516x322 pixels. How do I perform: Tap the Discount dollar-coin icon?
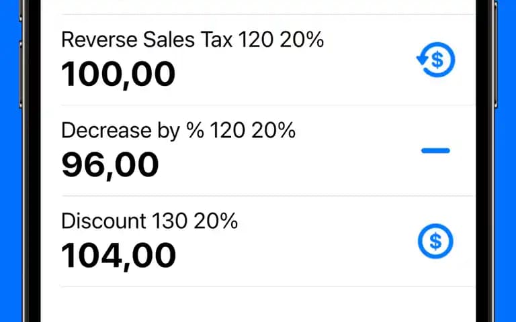(x=435, y=241)
